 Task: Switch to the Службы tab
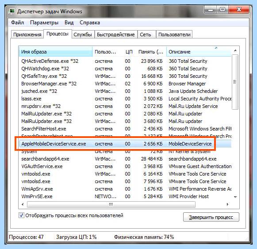click(83, 34)
